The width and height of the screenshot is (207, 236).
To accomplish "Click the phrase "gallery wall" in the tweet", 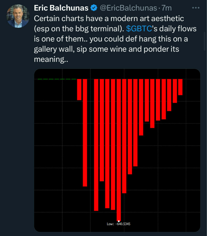I will (x=54, y=49).
